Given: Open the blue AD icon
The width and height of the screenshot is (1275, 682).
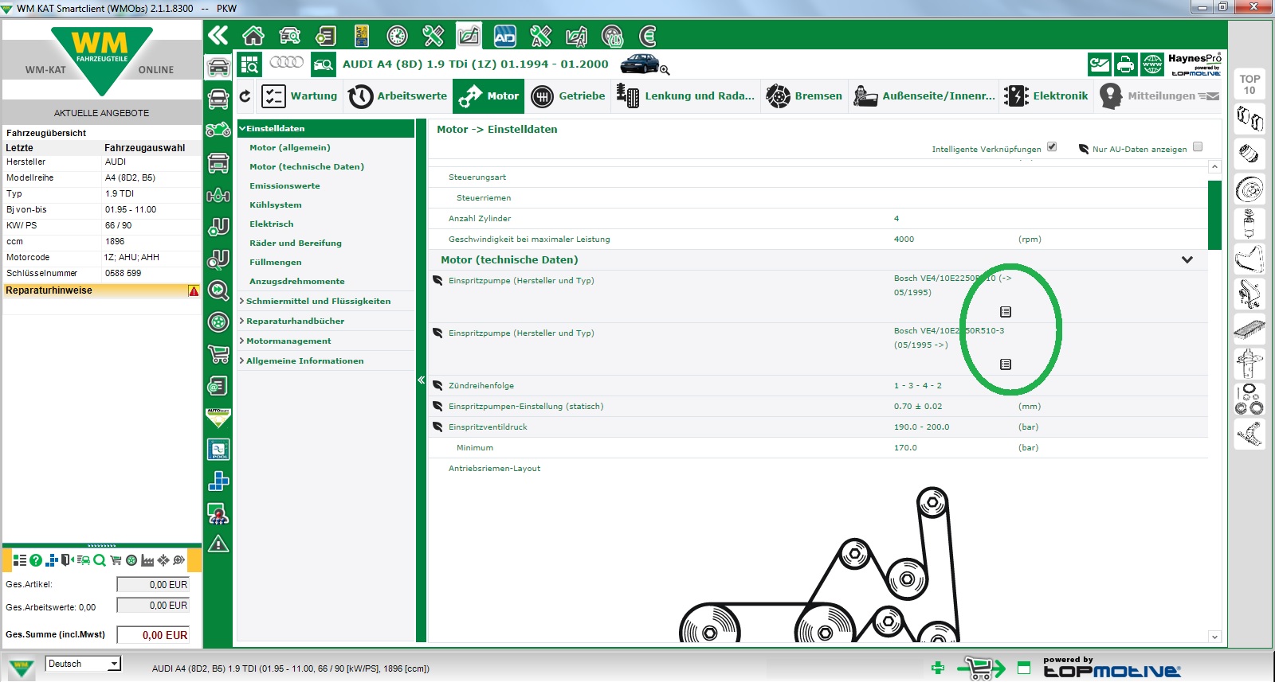Looking at the screenshot, I should click(504, 36).
